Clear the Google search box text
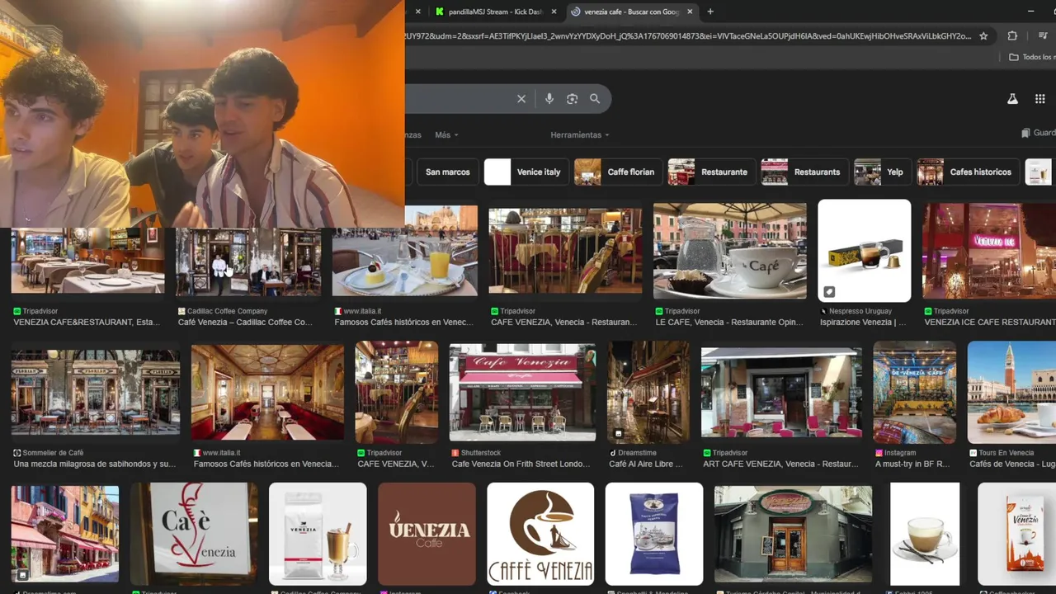1056x594 pixels. click(x=521, y=99)
